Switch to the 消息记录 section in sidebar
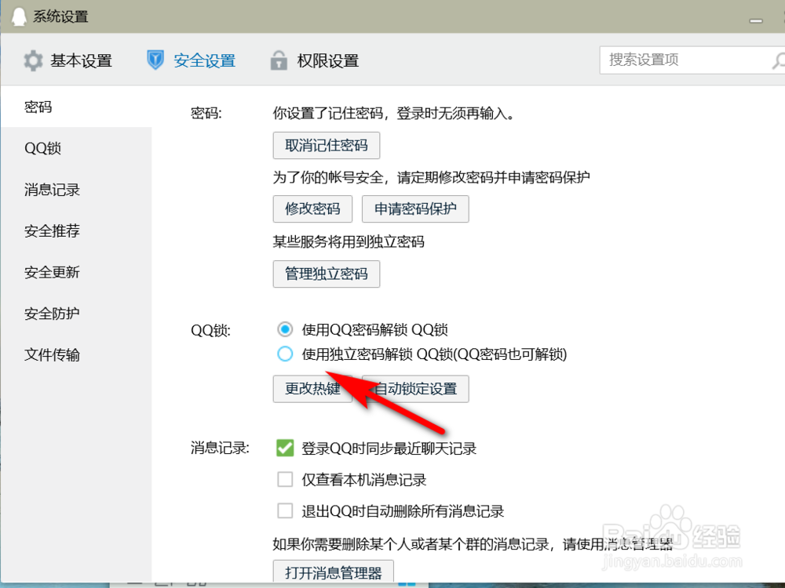Viewport: 785px width, 588px height. (x=51, y=189)
